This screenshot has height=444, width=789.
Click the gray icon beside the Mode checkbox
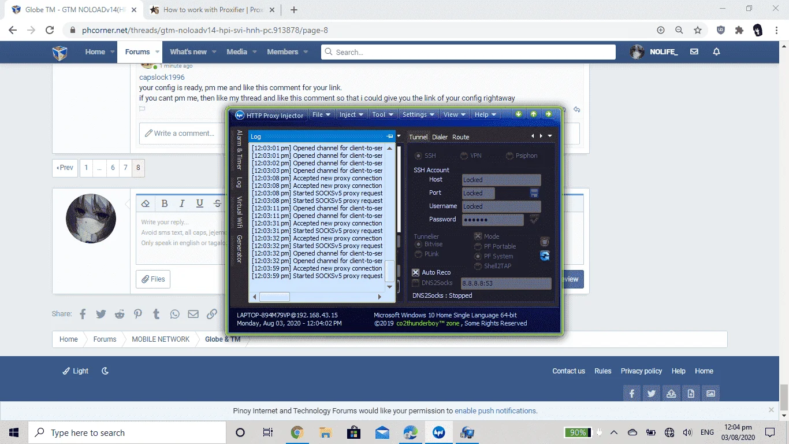(545, 241)
